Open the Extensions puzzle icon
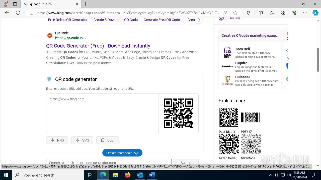The image size is (321, 180). click(249, 13)
